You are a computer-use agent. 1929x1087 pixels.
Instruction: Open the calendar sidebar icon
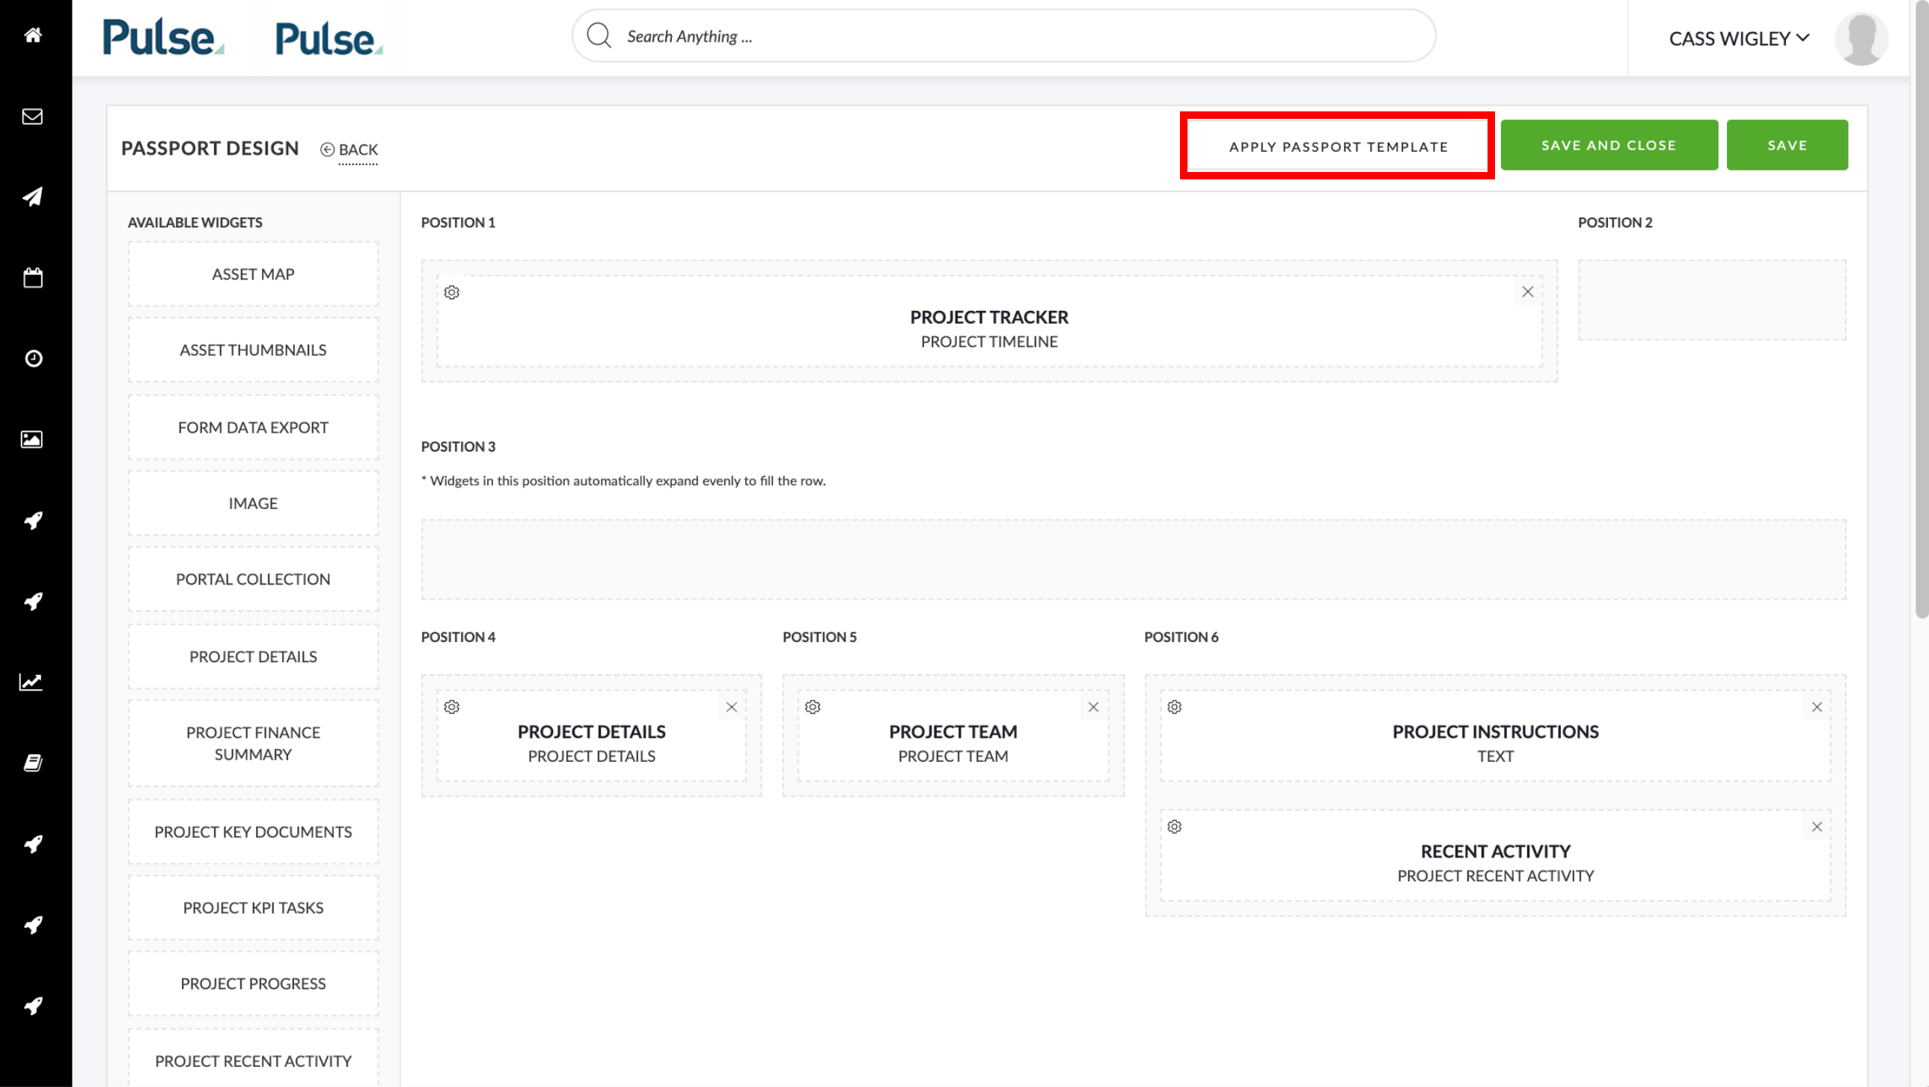[32, 277]
